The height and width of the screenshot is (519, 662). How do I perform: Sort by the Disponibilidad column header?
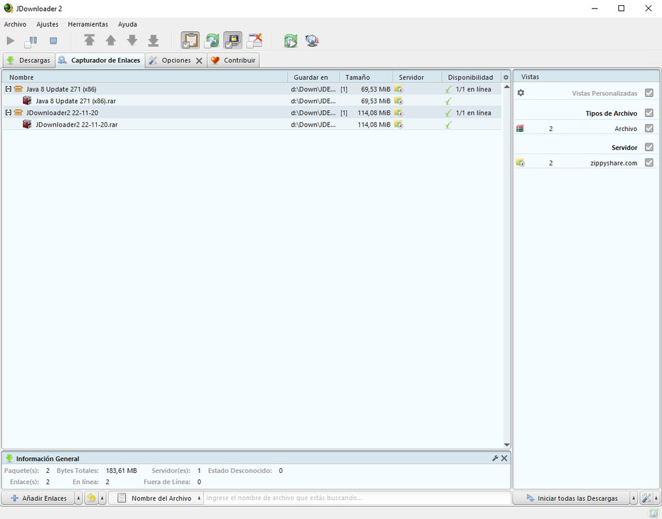pyautogui.click(x=472, y=77)
